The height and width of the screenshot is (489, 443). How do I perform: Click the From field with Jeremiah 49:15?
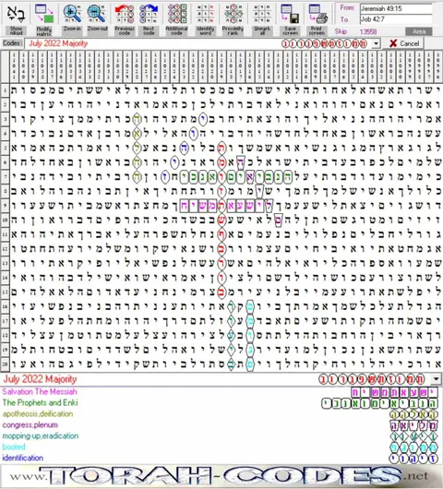[396, 8]
